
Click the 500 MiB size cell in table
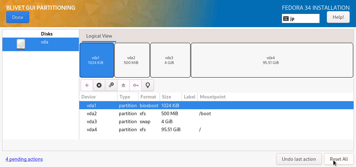coord(170,113)
